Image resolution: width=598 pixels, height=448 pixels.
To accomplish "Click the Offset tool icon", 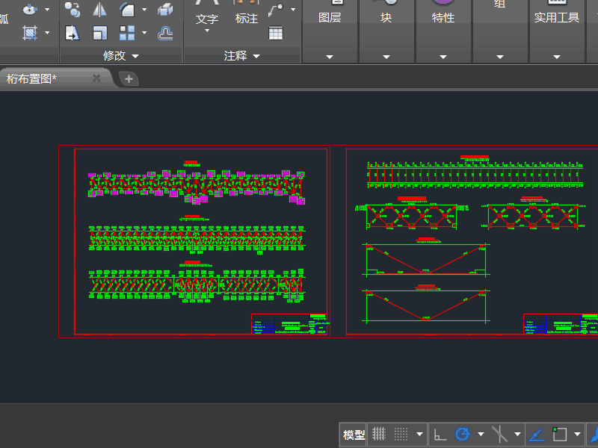I will pos(165,33).
